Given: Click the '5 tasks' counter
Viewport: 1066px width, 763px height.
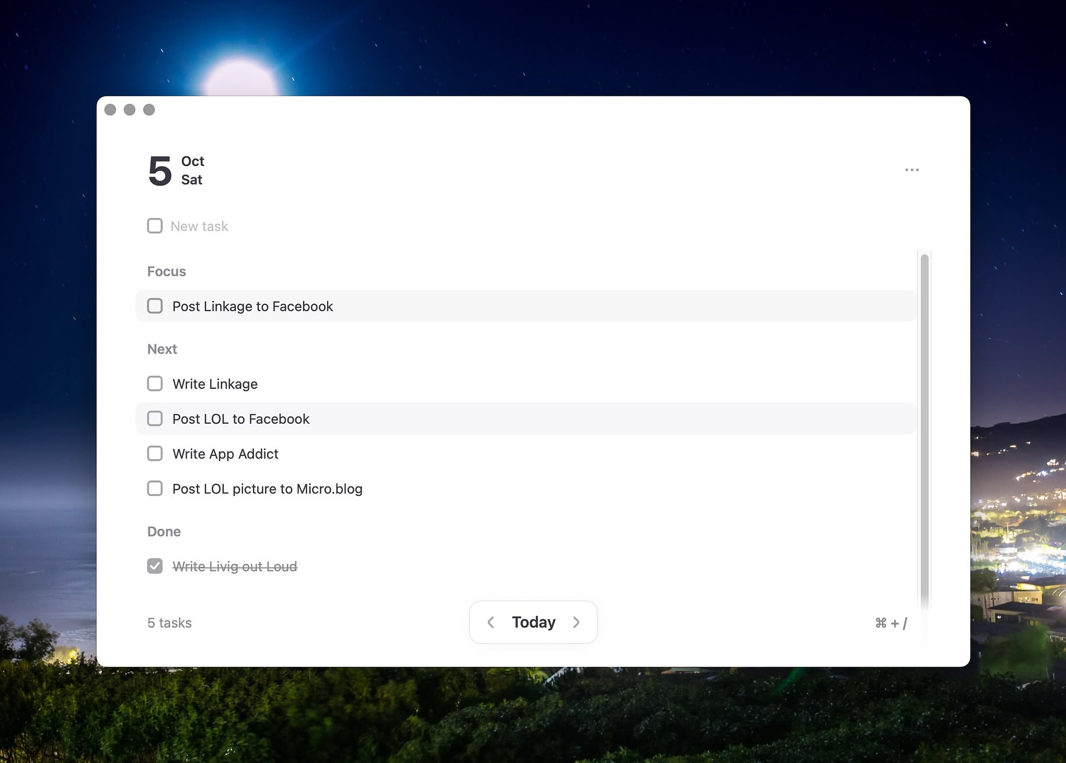Looking at the screenshot, I should point(170,622).
